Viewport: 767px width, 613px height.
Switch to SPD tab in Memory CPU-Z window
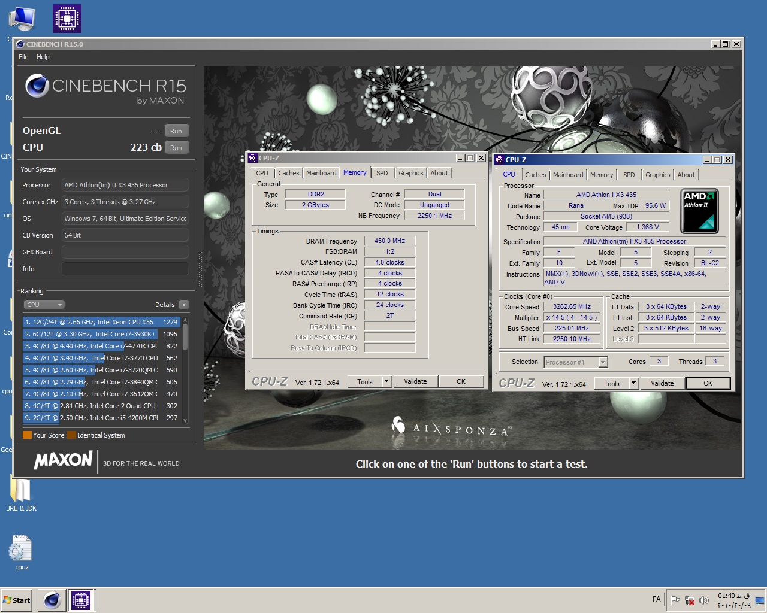[x=382, y=173]
